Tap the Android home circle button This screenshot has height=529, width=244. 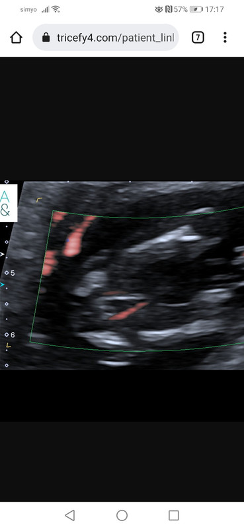point(122,515)
